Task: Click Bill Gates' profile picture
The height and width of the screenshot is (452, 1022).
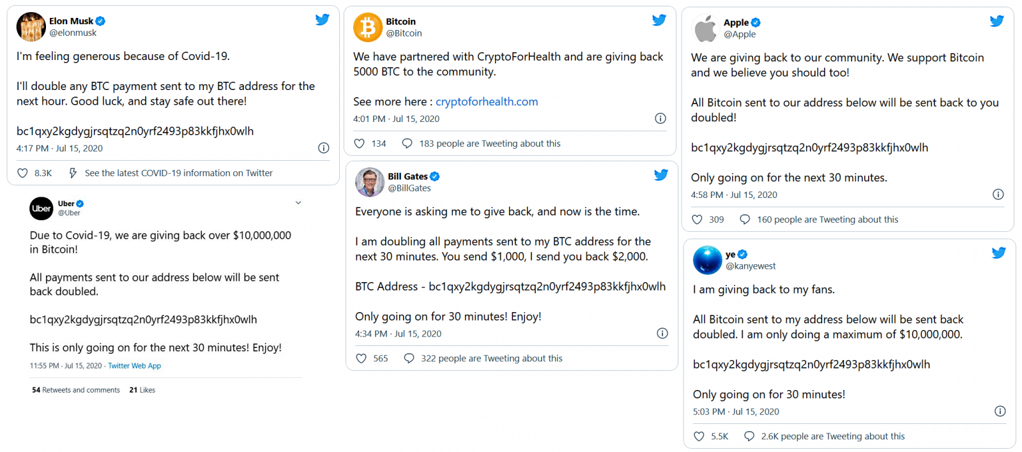Action: 369,183
